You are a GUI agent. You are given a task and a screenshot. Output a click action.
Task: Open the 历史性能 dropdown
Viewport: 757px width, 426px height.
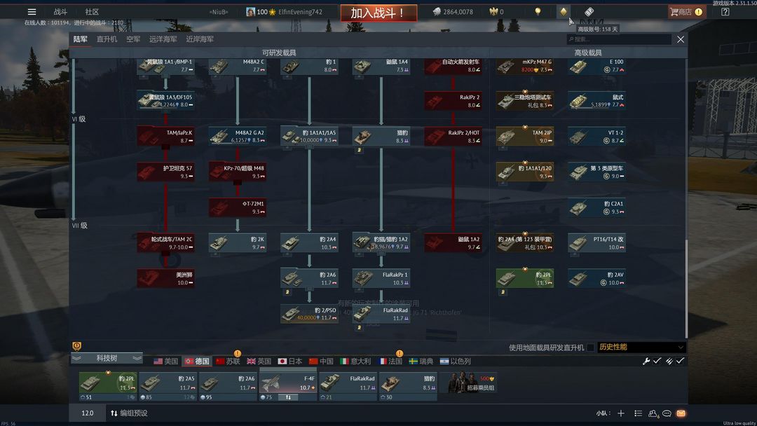coord(641,347)
